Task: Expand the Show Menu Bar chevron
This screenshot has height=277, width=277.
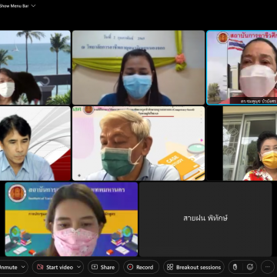Action: click(33, 5)
